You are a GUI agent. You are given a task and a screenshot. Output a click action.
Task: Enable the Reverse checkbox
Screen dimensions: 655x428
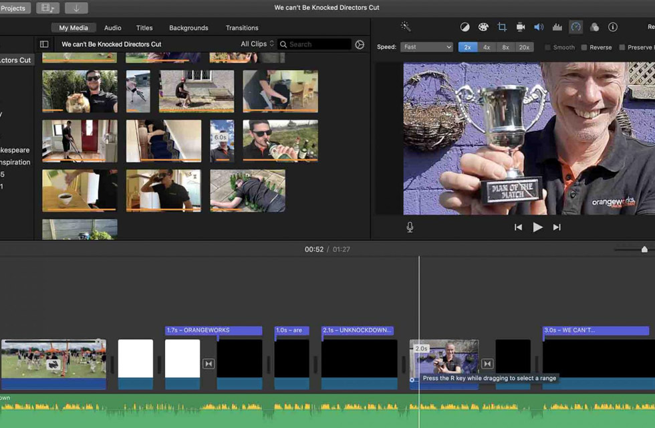click(x=584, y=47)
